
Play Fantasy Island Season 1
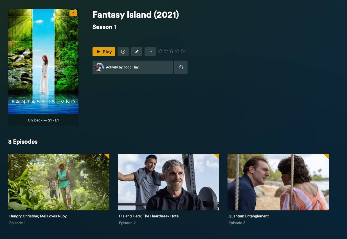104,52
